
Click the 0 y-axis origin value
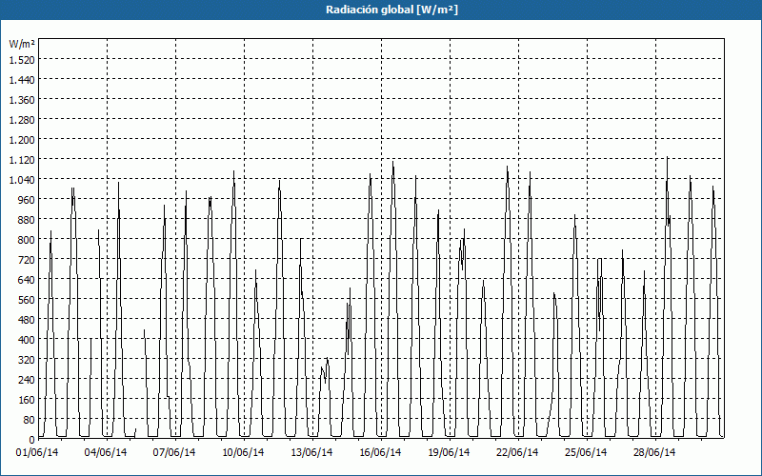[32, 440]
